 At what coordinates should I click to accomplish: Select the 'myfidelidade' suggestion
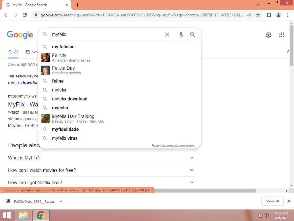(x=120, y=129)
